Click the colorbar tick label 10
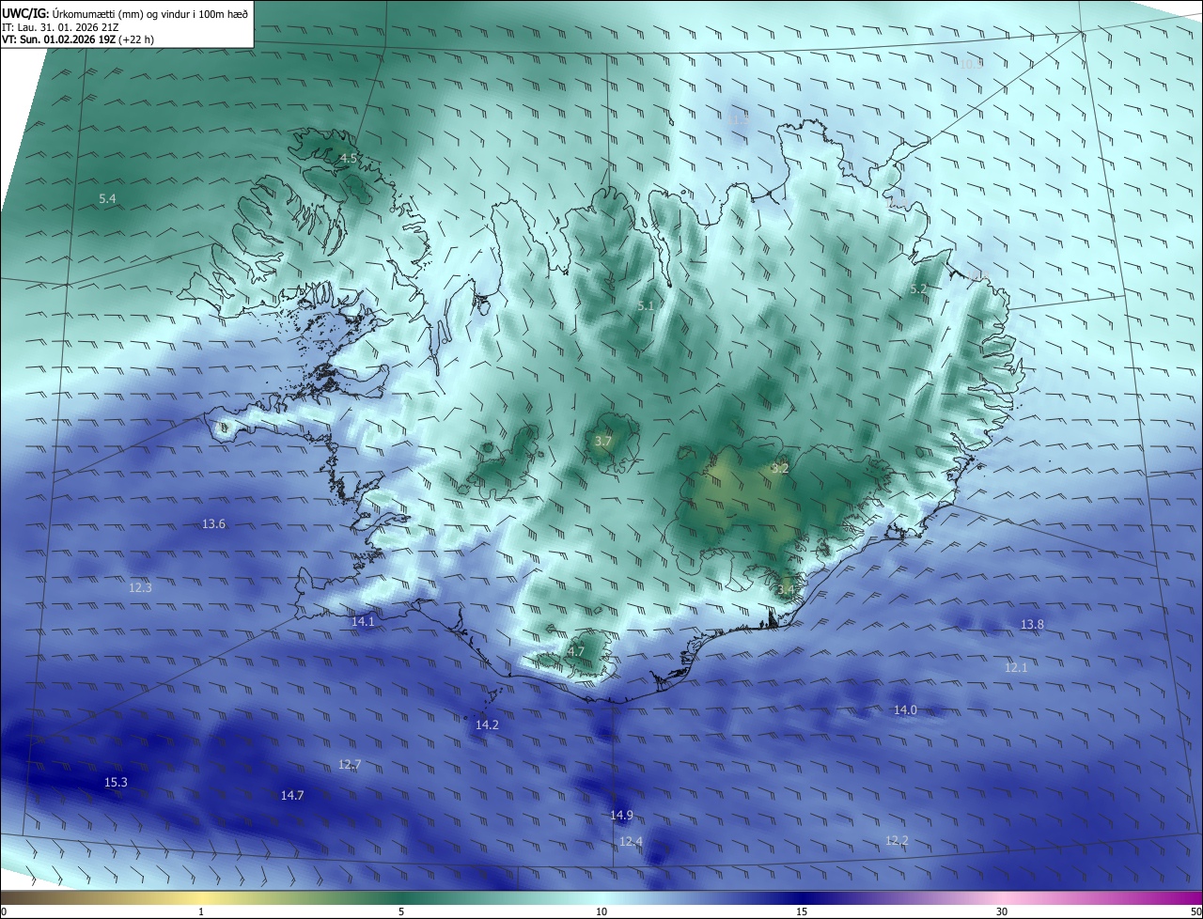Screen dimensions: 1203x919 click(x=601, y=911)
